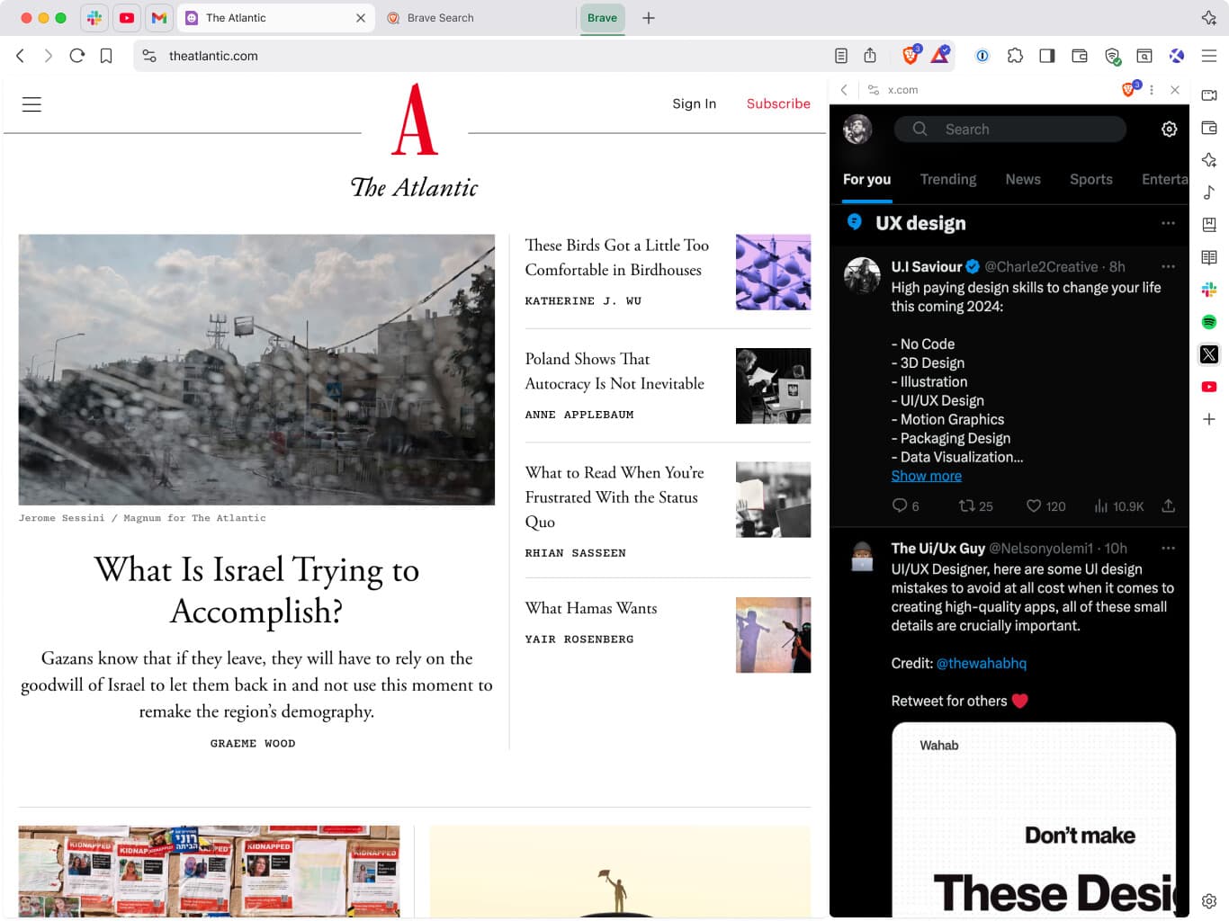Toggle Reader mode for this page
The height and width of the screenshot is (921, 1229).
pos(841,56)
